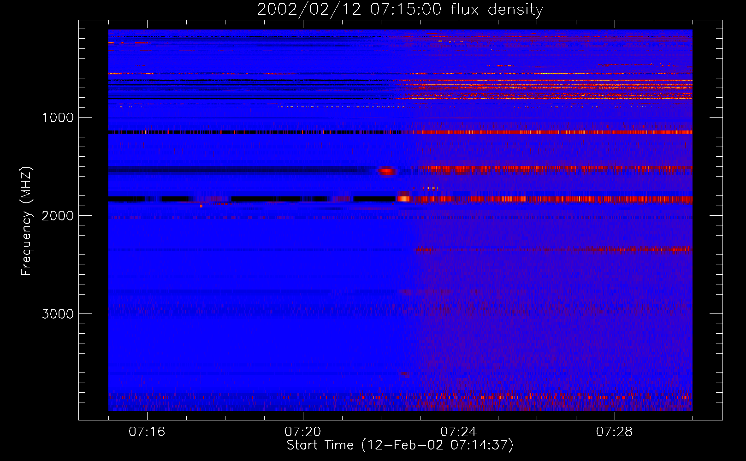Click the 1000 frequency tick label
This screenshot has width=746, height=461.
point(58,118)
